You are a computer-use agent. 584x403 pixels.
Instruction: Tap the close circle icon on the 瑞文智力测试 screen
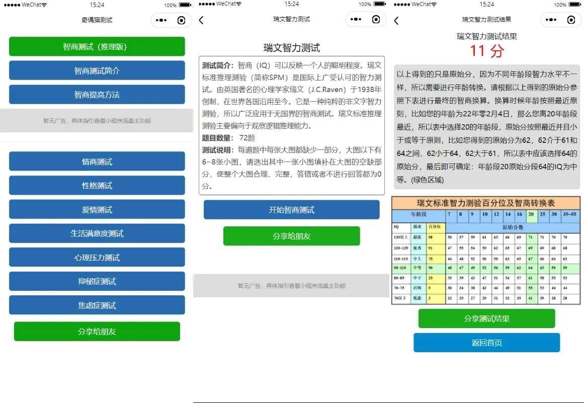376,19
